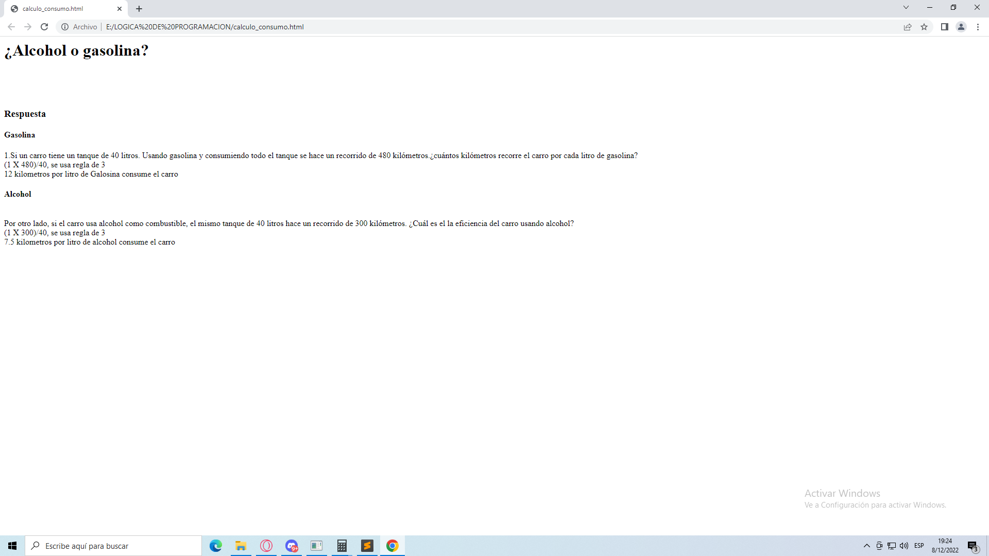Click the share page icon

[908, 27]
